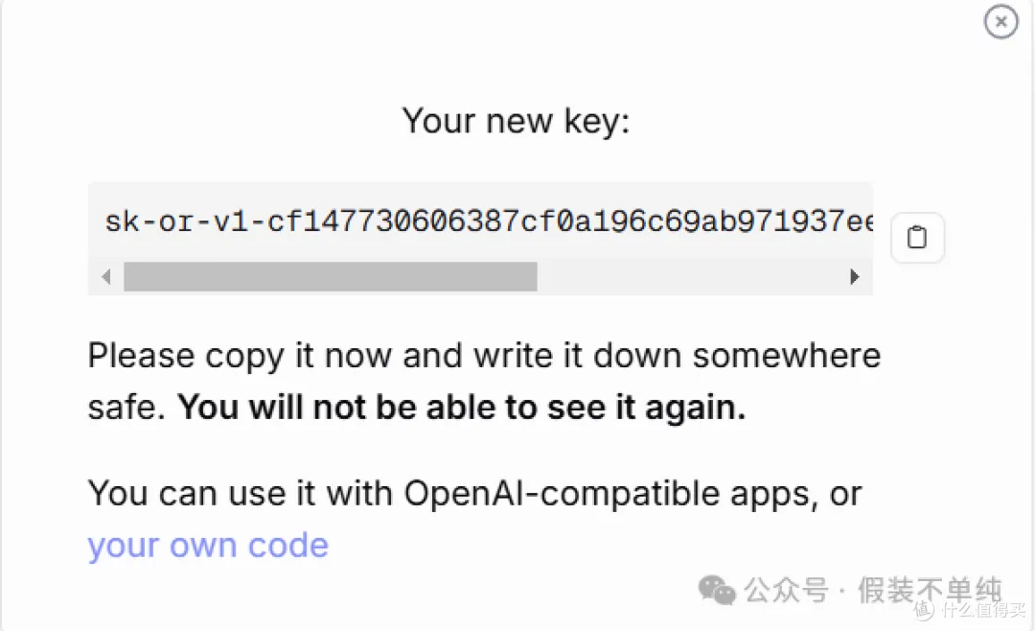The image size is (1035, 631).
Task: Click the circled X dismiss control
Action: coord(1000,21)
